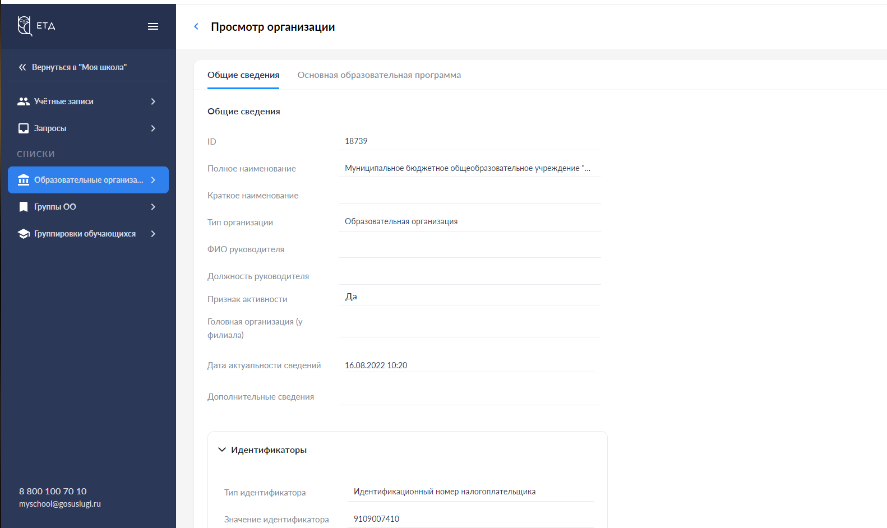This screenshot has width=887, height=528.
Task: Click the myschool@gosuslugi.ru email link
Action: click(60, 504)
